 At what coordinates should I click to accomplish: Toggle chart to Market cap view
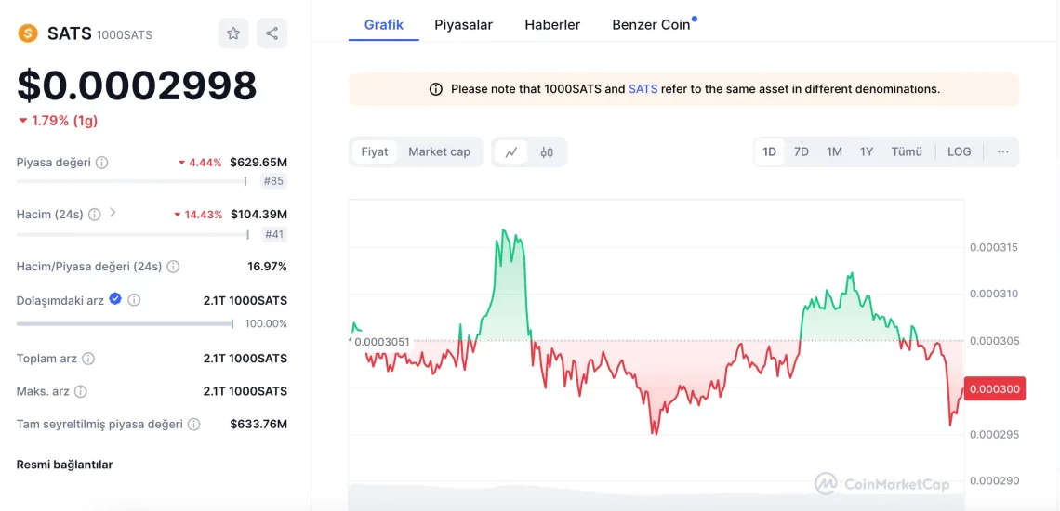[x=439, y=151]
